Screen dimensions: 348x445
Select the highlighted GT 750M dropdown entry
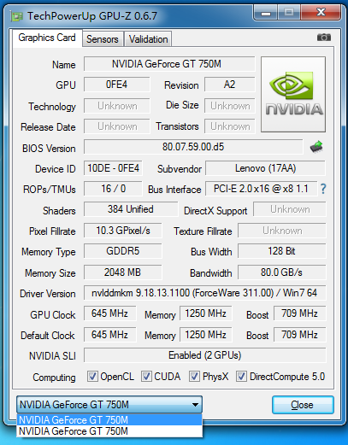(109, 420)
